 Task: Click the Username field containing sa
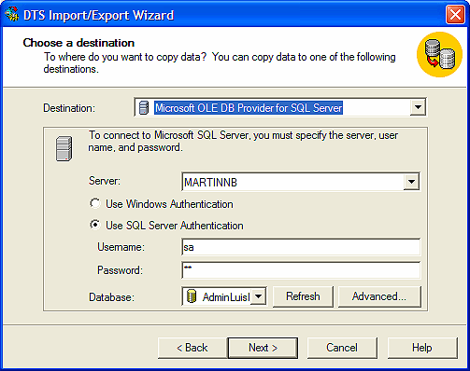(301, 247)
